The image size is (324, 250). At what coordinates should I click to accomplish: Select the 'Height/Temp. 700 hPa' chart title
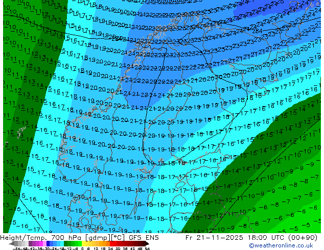[41, 238]
